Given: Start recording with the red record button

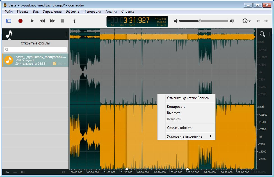Looking at the screenshot, I should coord(20,21).
